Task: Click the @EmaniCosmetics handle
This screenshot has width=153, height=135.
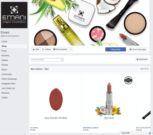Action: [10, 36]
